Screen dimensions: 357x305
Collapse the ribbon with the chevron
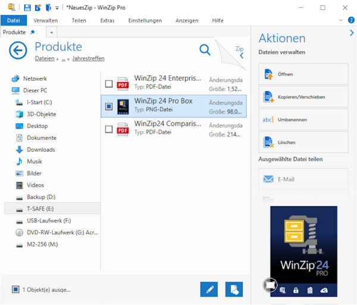click(341, 20)
